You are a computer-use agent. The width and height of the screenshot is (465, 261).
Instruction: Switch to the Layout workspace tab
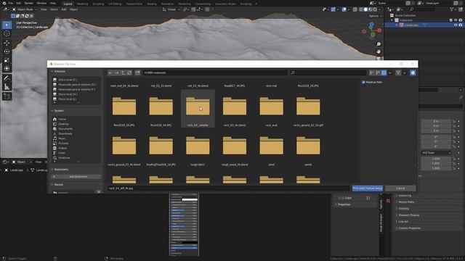tap(68, 4)
